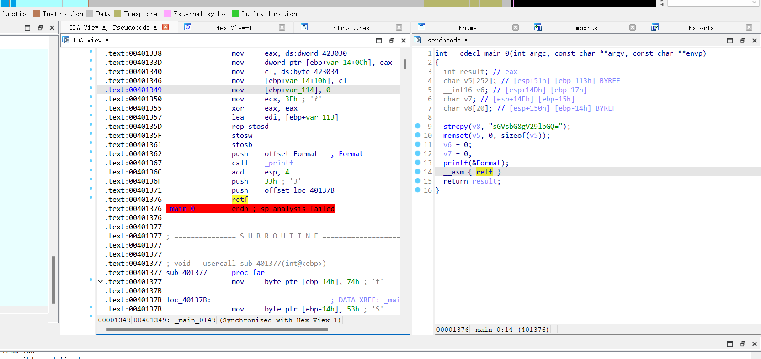761x359 pixels.
Task: Close the left functions panel
Action: click(x=52, y=28)
